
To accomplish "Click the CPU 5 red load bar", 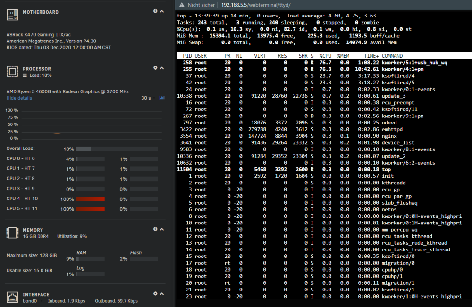I will click(x=91, y=209).
